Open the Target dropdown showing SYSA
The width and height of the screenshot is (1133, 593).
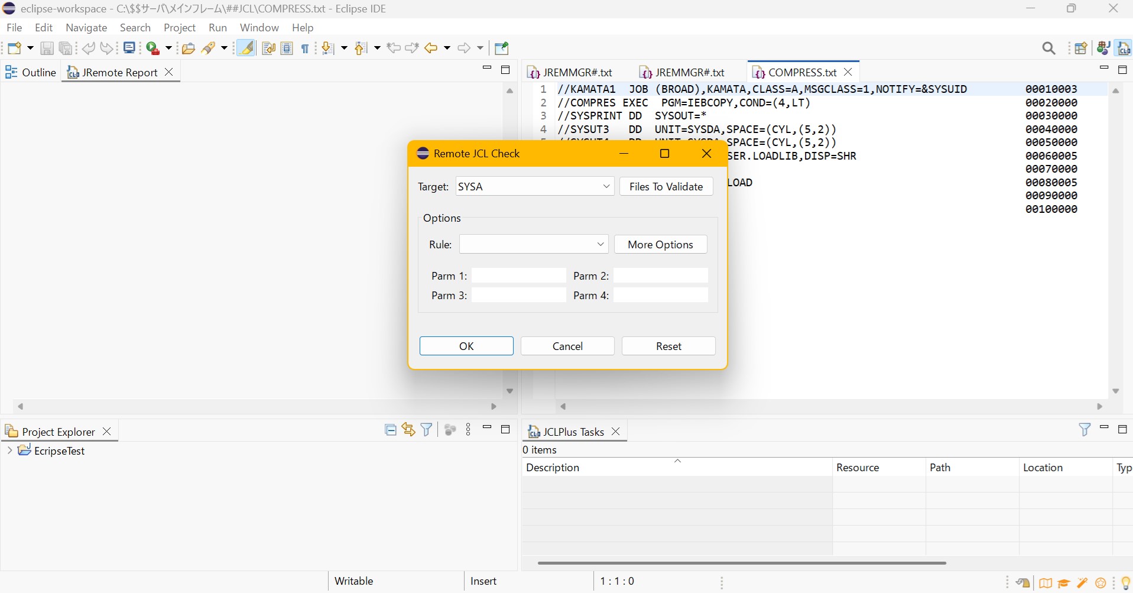(x=606, y=187)
